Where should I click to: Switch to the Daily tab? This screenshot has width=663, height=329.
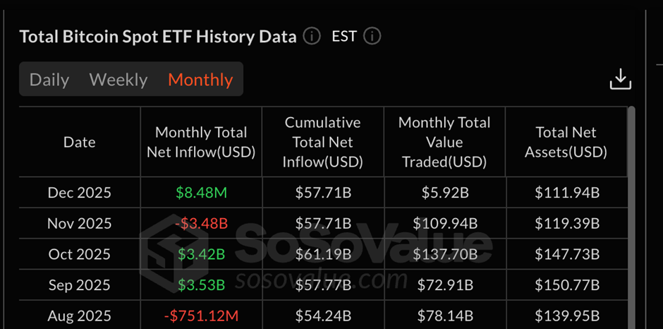[49, 80]
